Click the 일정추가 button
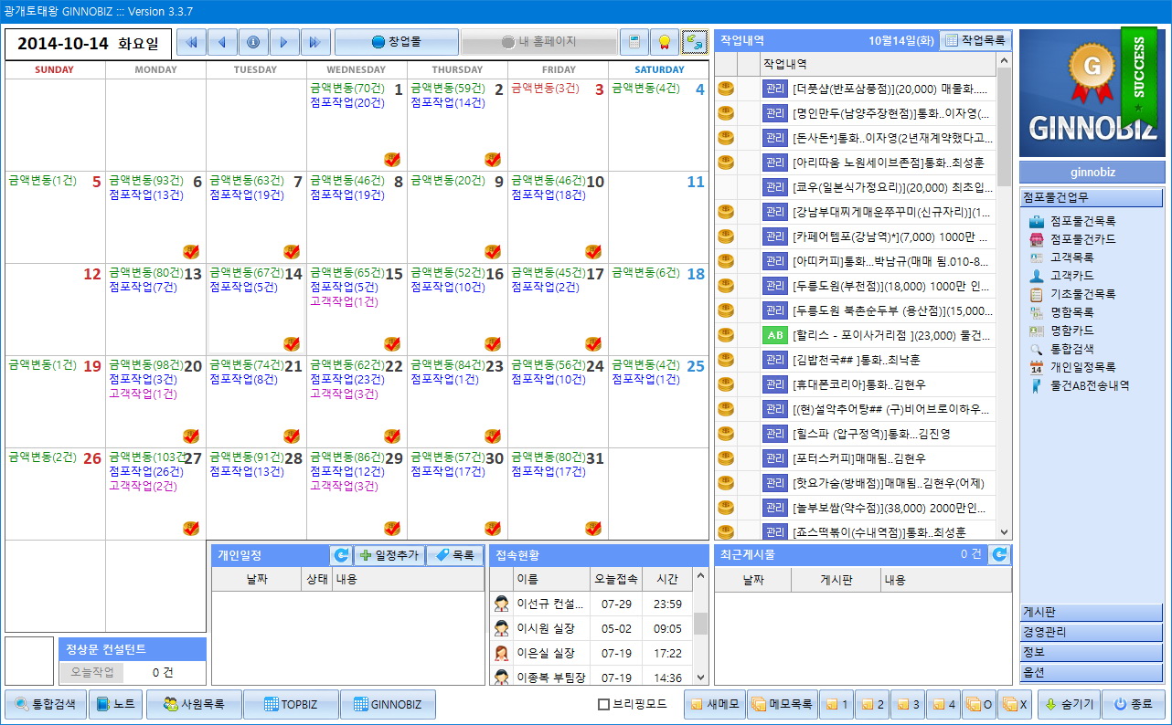Screen dimensions: 1172x725 coord(389,555)
